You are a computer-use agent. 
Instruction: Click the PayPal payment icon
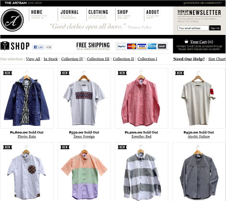tap(122, 46)
